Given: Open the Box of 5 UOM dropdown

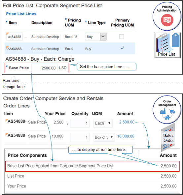Looking at the screenshot, I should [104, 137].
